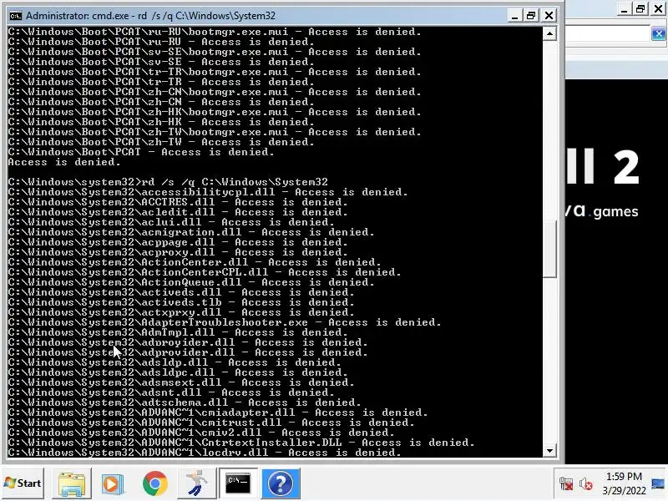The height and width of the screenshot is (501, 668).
Task: Minimize the cmd.exe window
Action: [x=514, y=16]
